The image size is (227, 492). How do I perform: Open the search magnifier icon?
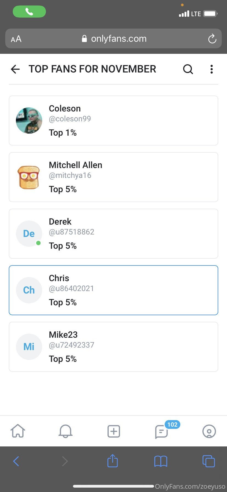(x=188, y=69)
